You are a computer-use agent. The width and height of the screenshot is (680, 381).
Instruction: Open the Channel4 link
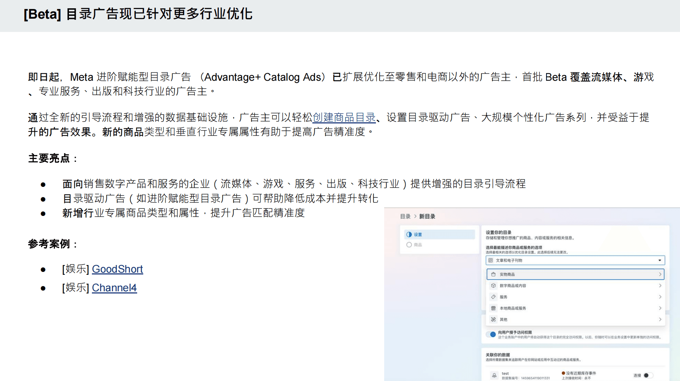click(x=114, y=287)
